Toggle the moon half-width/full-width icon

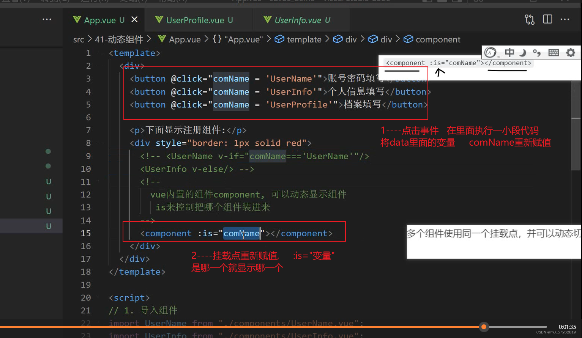pos(523,53)
